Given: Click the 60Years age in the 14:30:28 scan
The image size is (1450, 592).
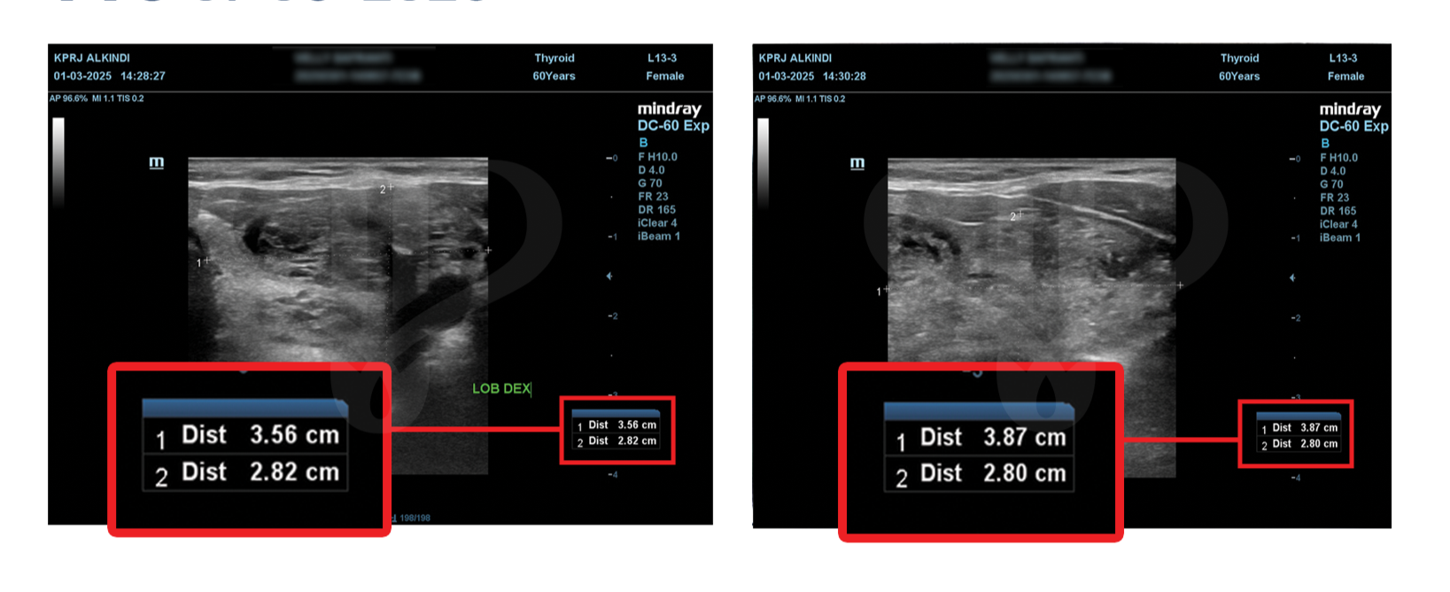Looking at the screenshot, I should 1239,76.
